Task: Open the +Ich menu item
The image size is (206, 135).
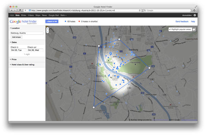Action: (x=12, y=15)
